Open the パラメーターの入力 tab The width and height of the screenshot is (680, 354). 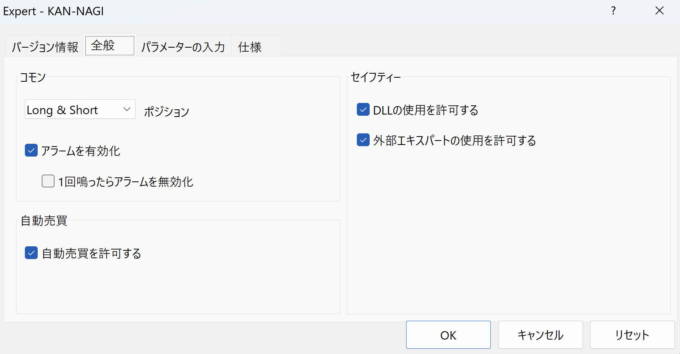click(183, 47)
